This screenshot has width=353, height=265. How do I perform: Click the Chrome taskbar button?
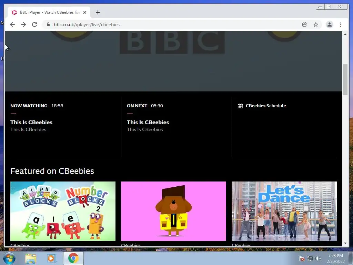(73, 258)
